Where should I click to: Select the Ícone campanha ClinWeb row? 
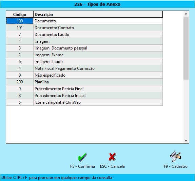(84, 102)
